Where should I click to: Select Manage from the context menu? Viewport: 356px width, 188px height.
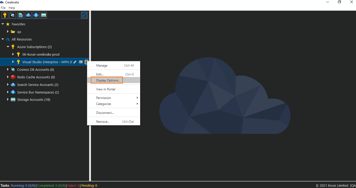click(102, 65)
